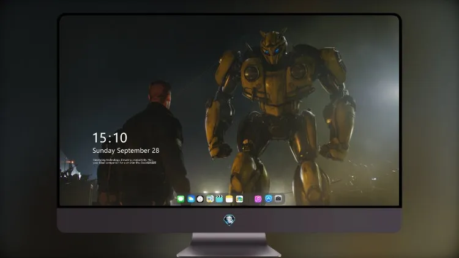Launch the Weather app from the dock
This screenshot has height=258, width=459.
[191, 199]
